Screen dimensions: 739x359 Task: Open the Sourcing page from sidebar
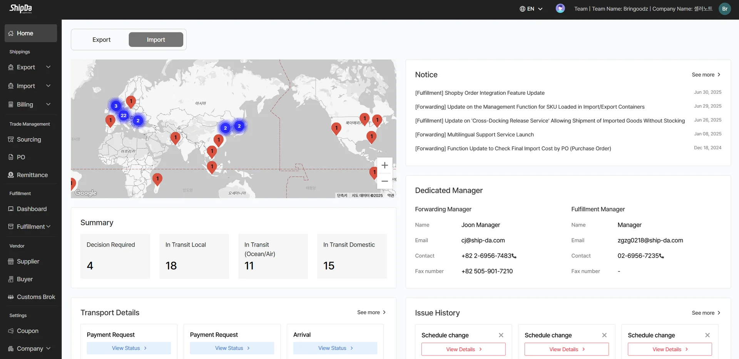pyautogui.click(x=29, y=139)
